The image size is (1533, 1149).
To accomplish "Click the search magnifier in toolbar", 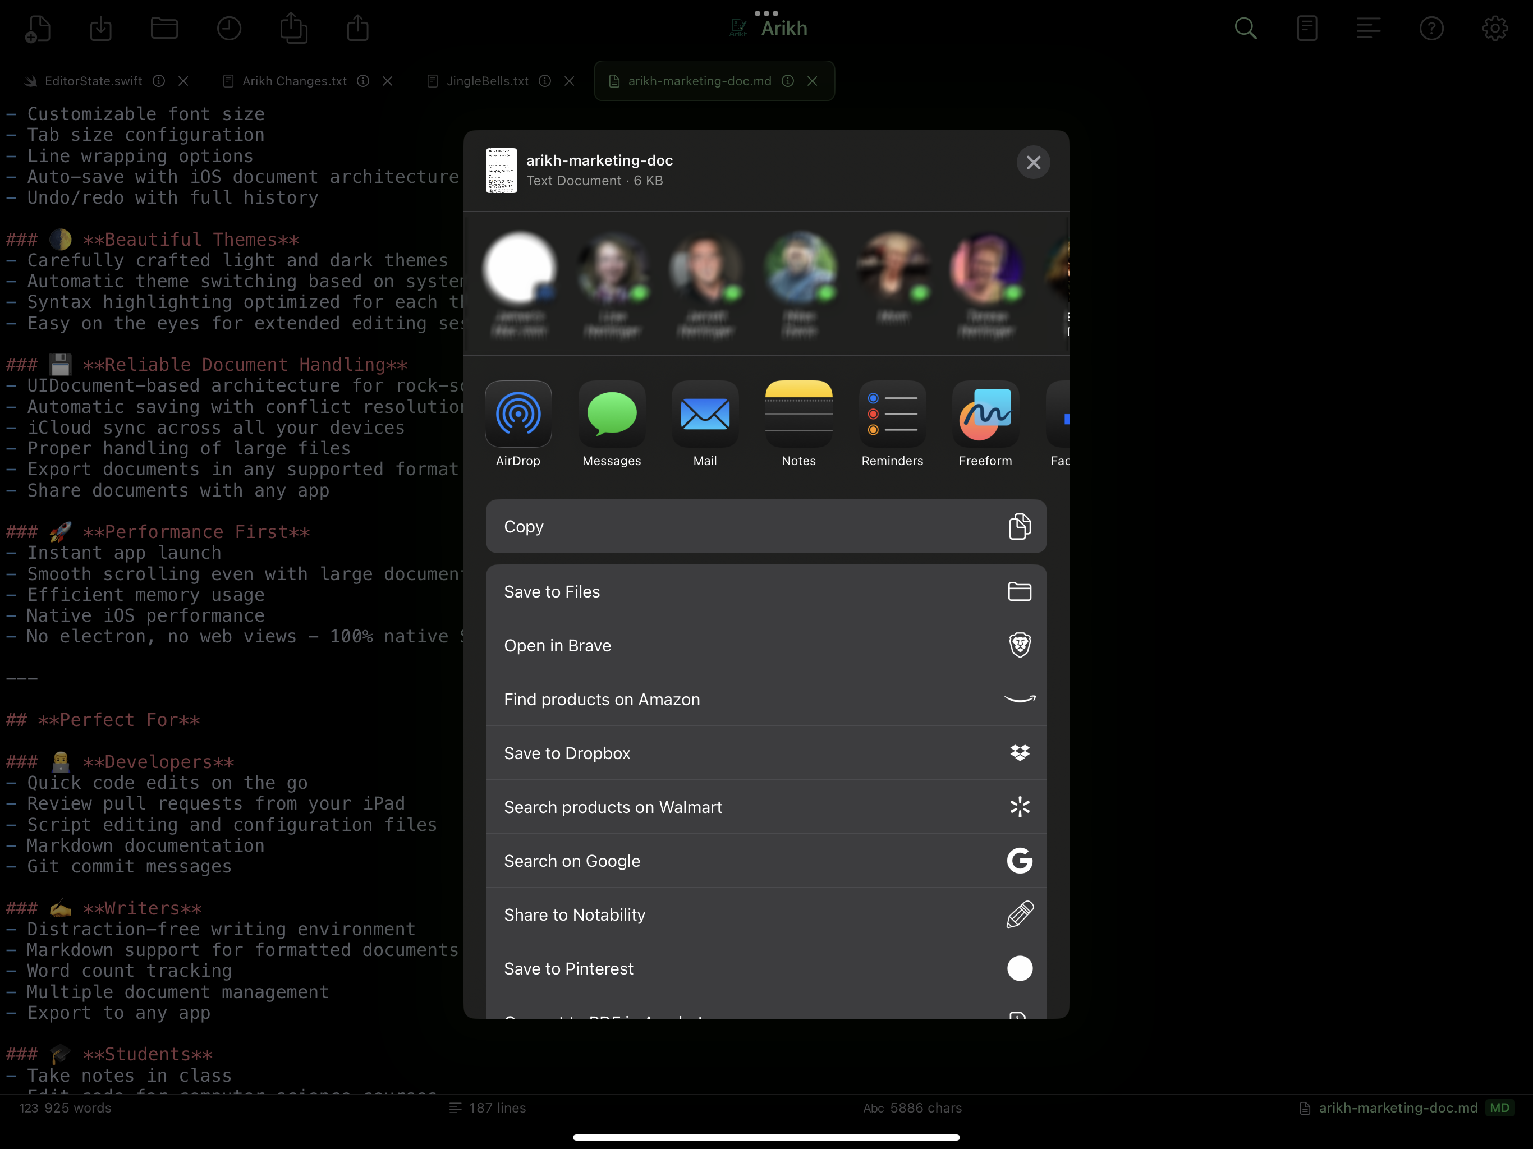I will click(1245, 29).
